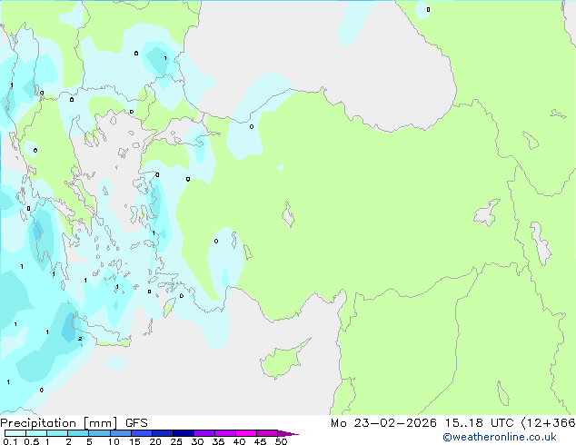Click legend scale label '0.1'
The height and width of the screenshot is (445, 576).
[x=10, y=441]
